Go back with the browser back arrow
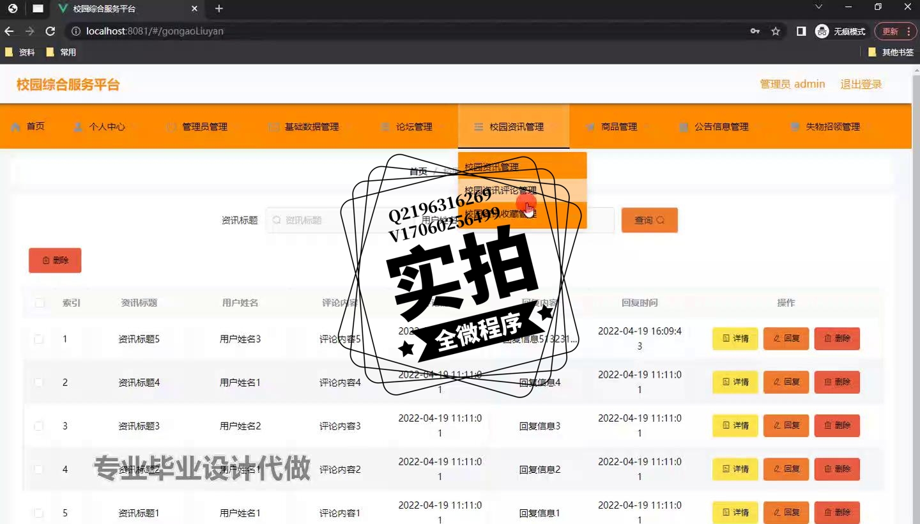Viewport: 920px width, 524px height. (9, 31)
